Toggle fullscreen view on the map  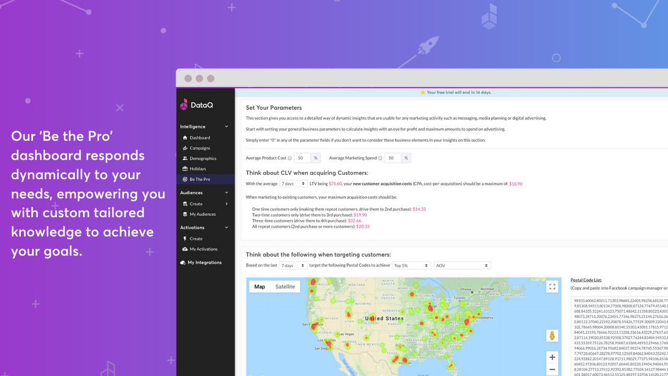coord(552,286)
